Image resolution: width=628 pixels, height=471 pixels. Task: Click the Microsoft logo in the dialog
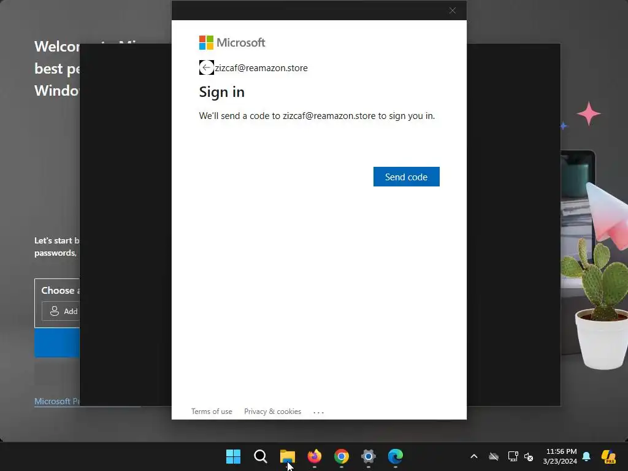(x=232, y=42)
